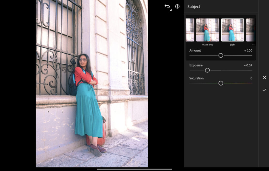Click the Saturation color gradient slider handle
Screen dimensions: 269x171
[221, 83]
